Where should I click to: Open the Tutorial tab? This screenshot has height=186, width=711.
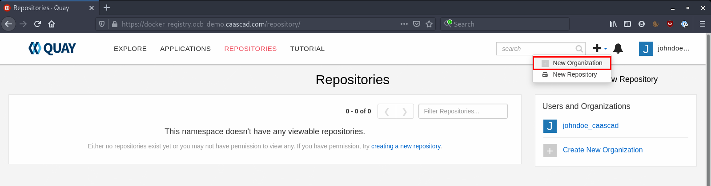[307, 49]
